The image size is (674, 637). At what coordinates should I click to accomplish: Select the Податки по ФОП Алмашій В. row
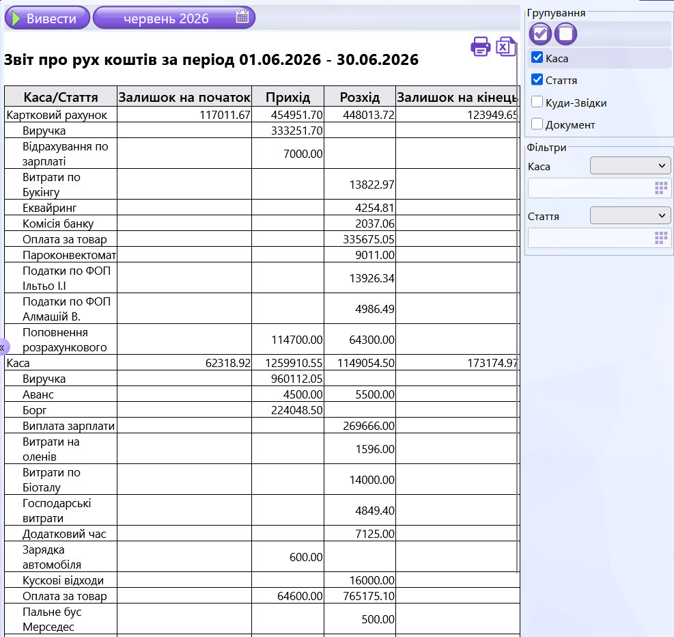click(262, 309)
